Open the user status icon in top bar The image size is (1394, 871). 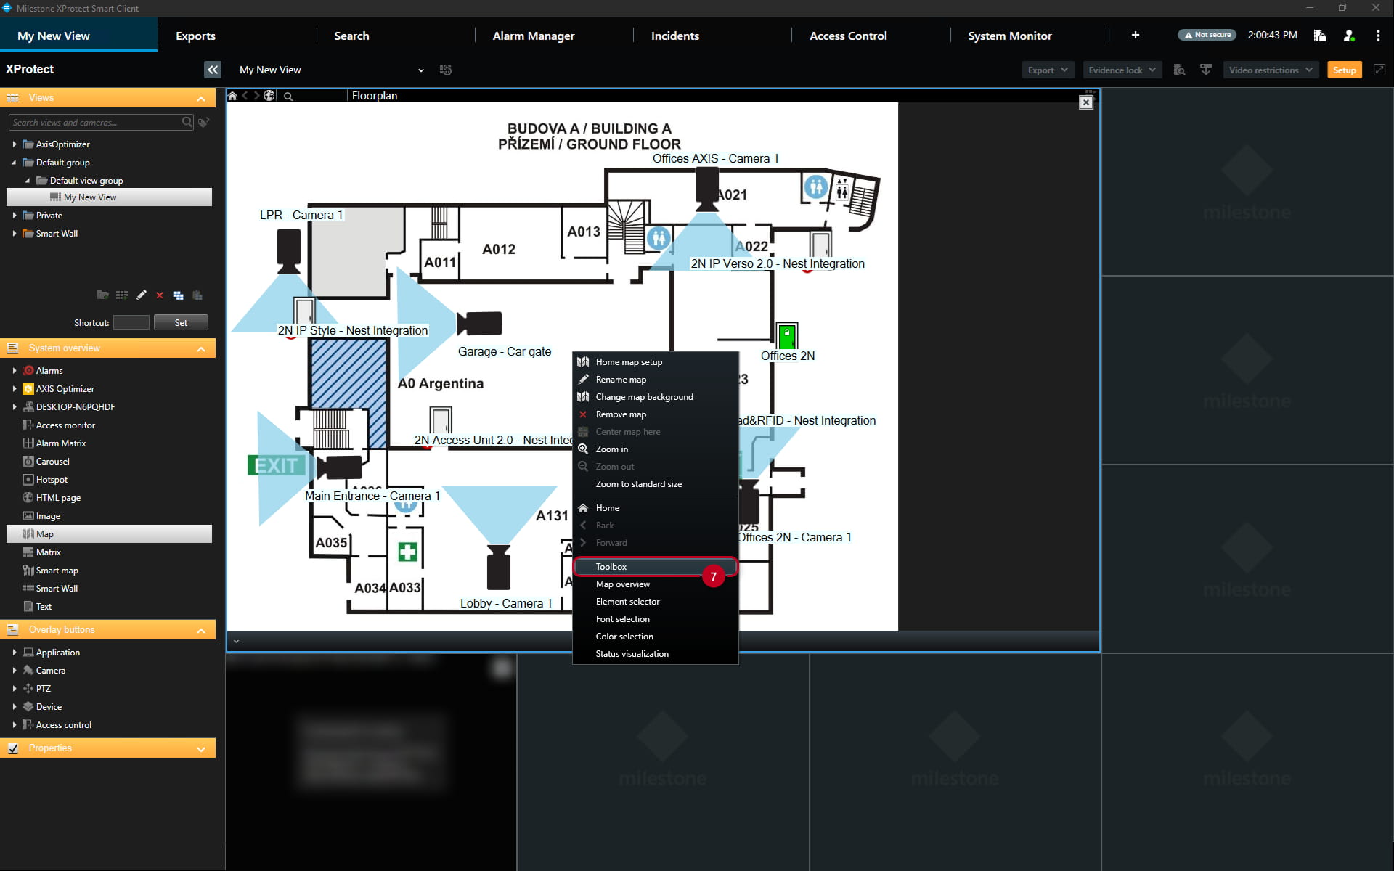(1348, 36)
